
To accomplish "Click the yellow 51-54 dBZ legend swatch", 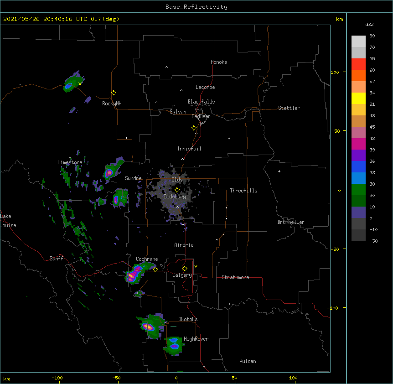I will point(358,98).
